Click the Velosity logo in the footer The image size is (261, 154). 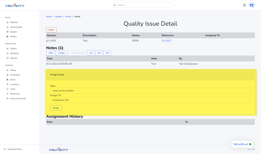(59, 149)
